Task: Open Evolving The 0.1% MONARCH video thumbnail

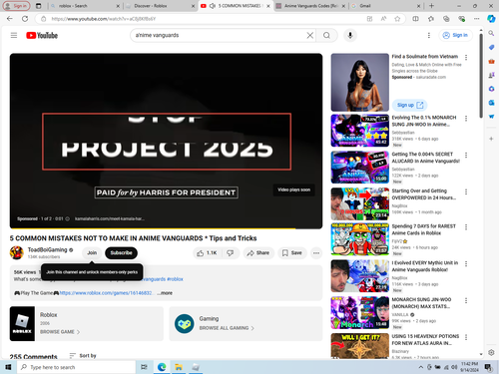Action: (360, 131)
